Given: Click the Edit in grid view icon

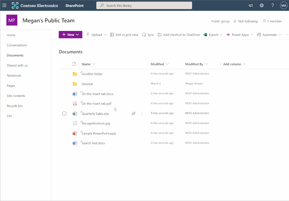Looking at the screenshot, I should coord(112,35).
